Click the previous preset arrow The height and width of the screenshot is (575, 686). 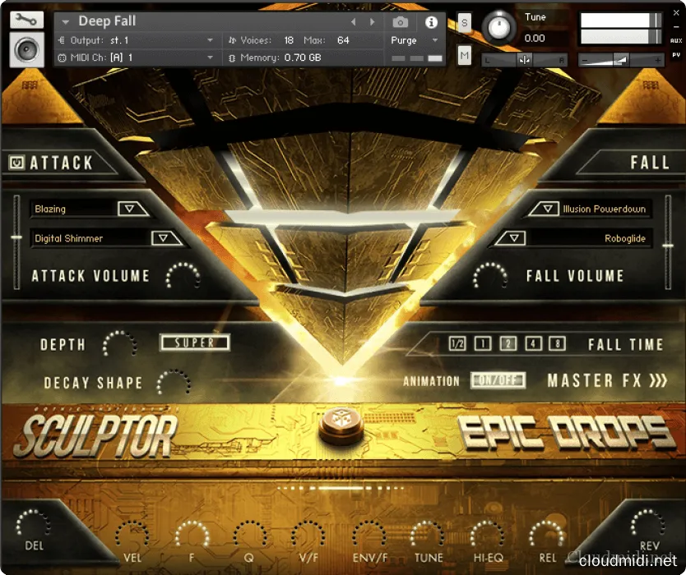pyautogui.click(x=354, y=22)
